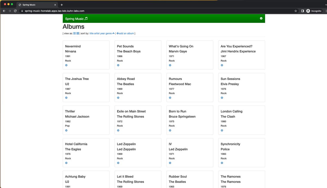Sort albums by year
Screen dimensions: 327x188
point(103,34)
